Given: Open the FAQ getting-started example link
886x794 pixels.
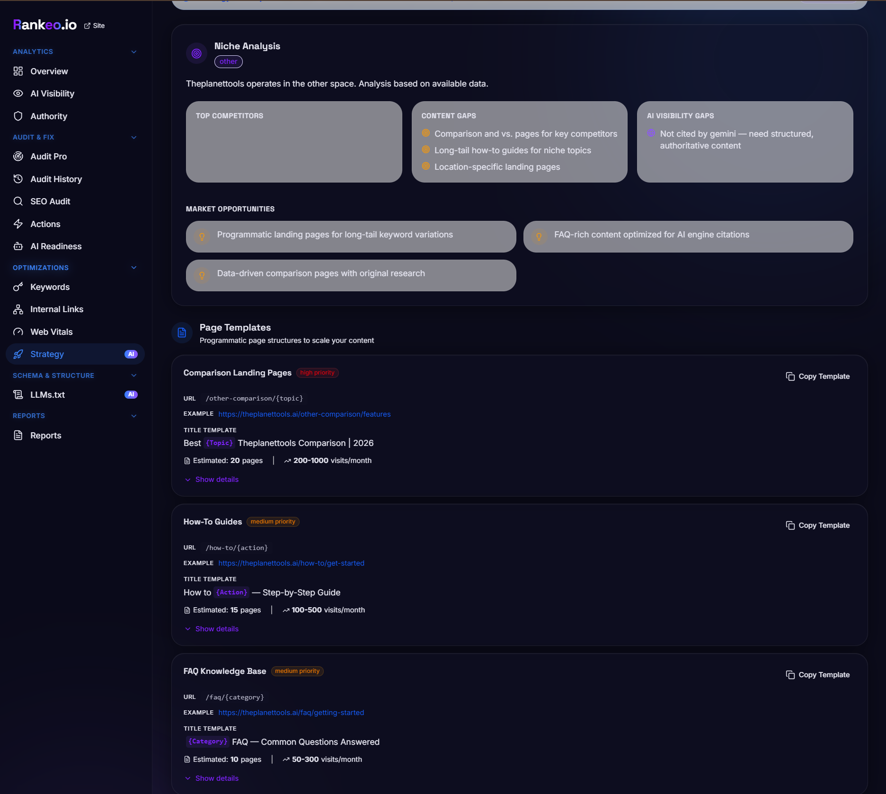Looking at the screenshot, I should [291, 712].
